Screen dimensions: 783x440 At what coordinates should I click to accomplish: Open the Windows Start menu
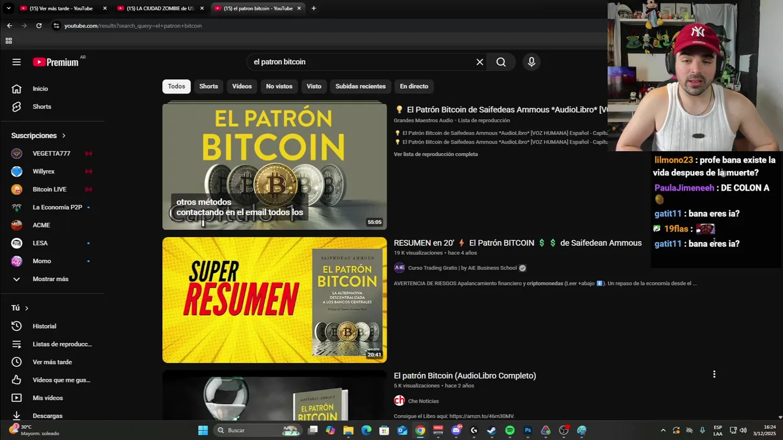[x=202, y=430]
